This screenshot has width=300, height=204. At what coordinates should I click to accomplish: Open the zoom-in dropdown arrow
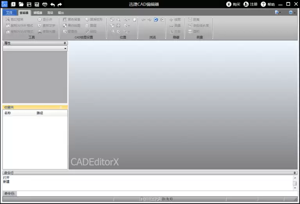pyautogui.click(x=129, y=20)
